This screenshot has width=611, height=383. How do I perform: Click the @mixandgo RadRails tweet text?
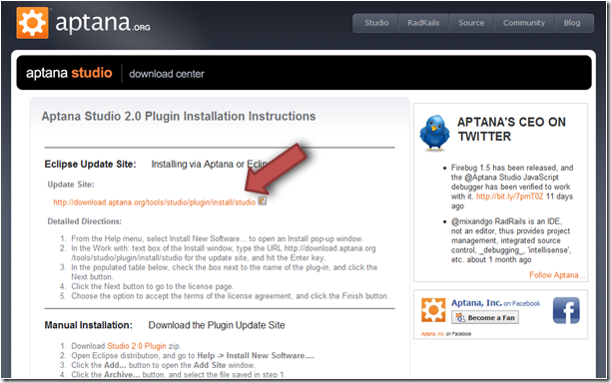[x=510, y=240]
